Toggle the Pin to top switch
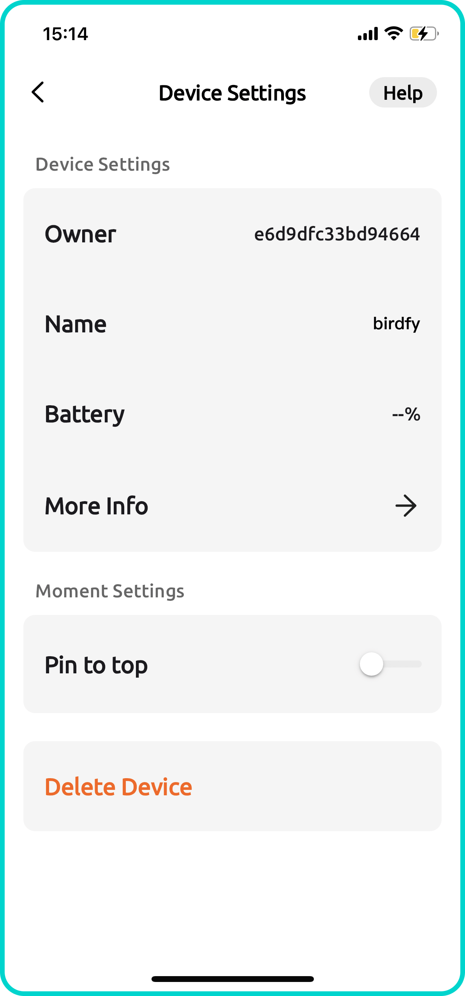The image size is (465, 996). [x=390, y=664]
